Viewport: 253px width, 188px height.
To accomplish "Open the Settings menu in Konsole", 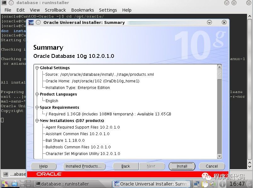I will [108, 10].
